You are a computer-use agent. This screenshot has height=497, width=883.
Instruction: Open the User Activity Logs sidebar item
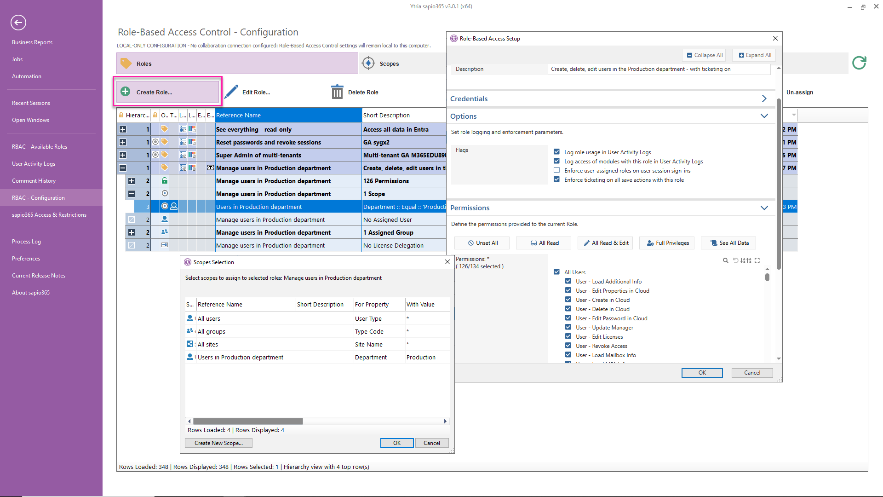34,164
